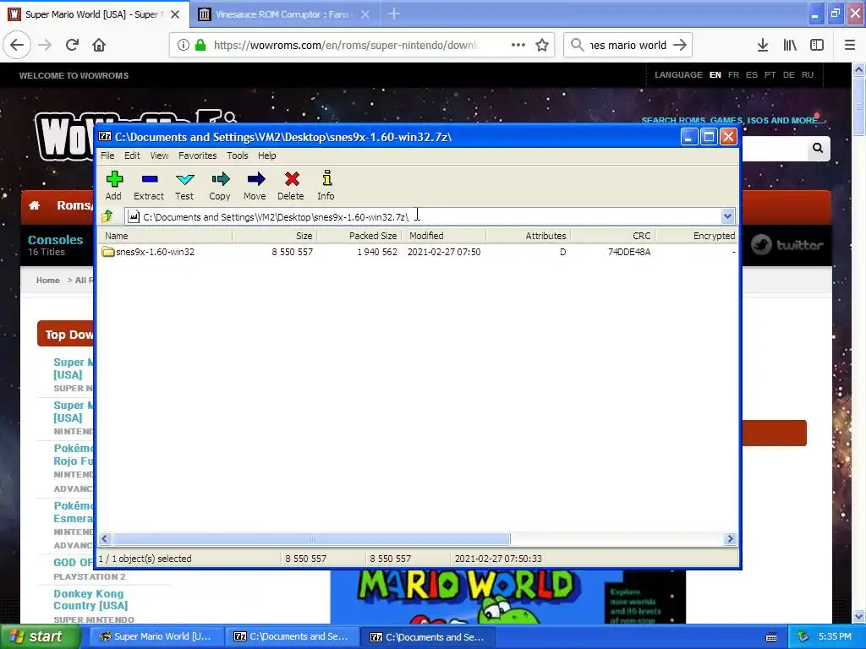Sort by the Packed Size column header

tap(359, 236)
